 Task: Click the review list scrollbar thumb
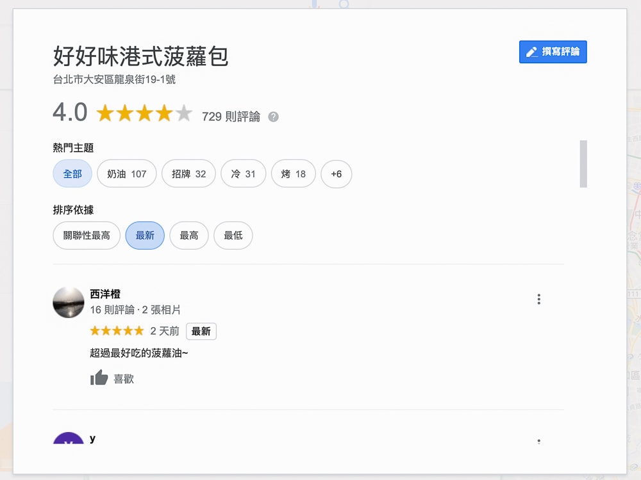[583, 164]
